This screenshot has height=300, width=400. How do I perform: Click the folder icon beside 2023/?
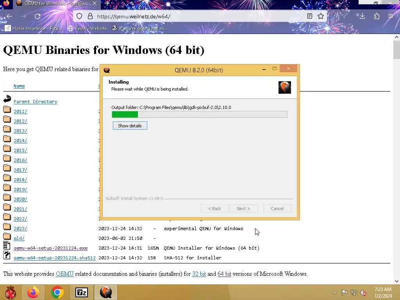[7, 227]
